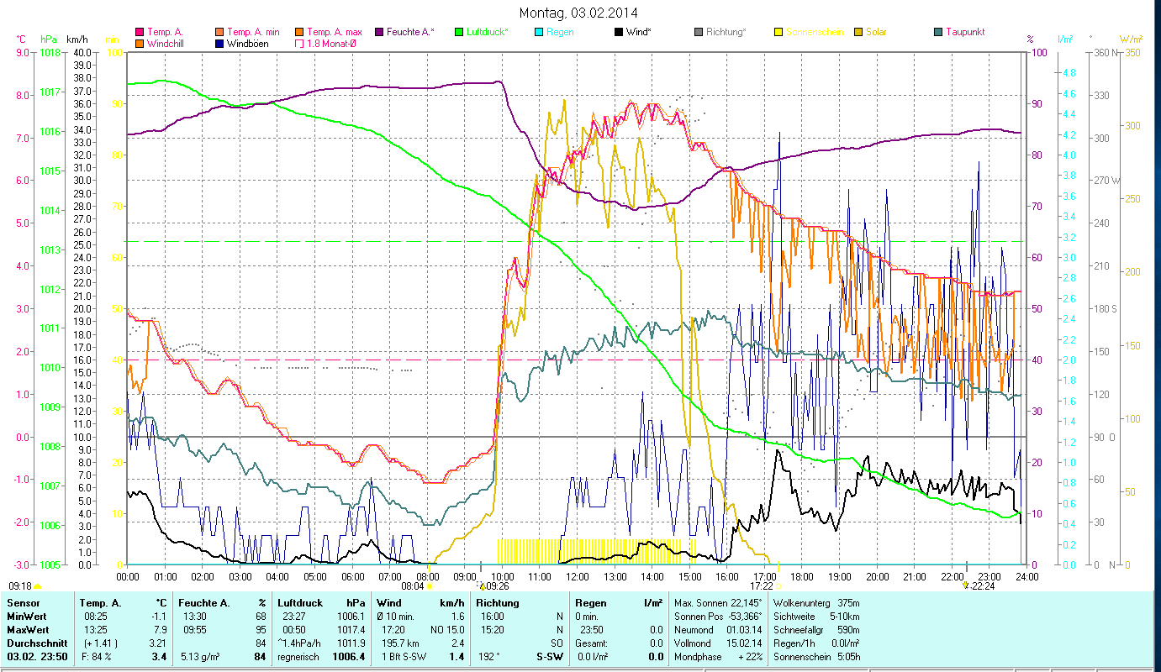This screenshot has height=672, width=1161.
Task: Click the gray Richtung* legend swatch
Action: [698, 32]
